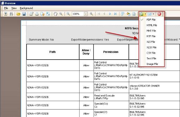Screen dimensions: 180x117
Task: Open the File menu
Action: pos(6,8)
